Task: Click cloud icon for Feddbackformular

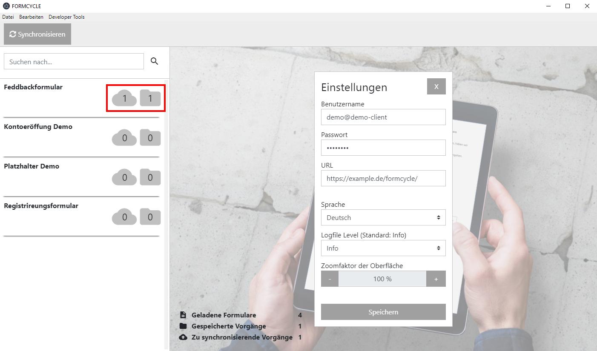Action: [124, 99]
